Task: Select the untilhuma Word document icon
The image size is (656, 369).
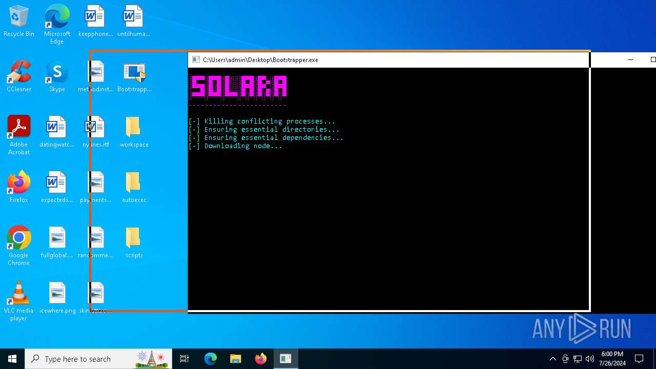Action: (134, 22)
